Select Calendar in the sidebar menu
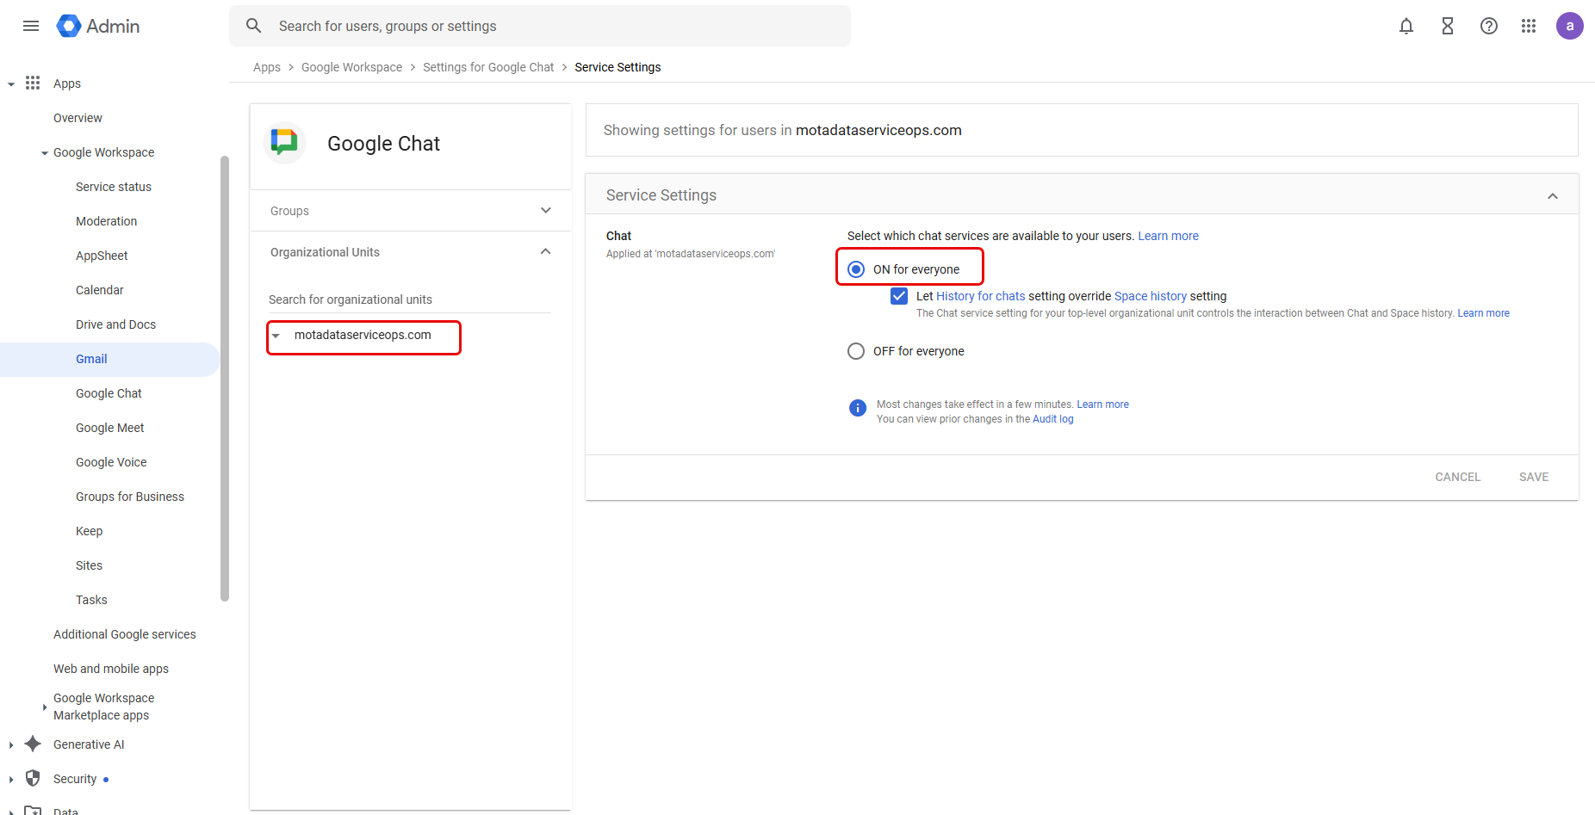Screen dimensions: 1595x815 coord(99,290)
